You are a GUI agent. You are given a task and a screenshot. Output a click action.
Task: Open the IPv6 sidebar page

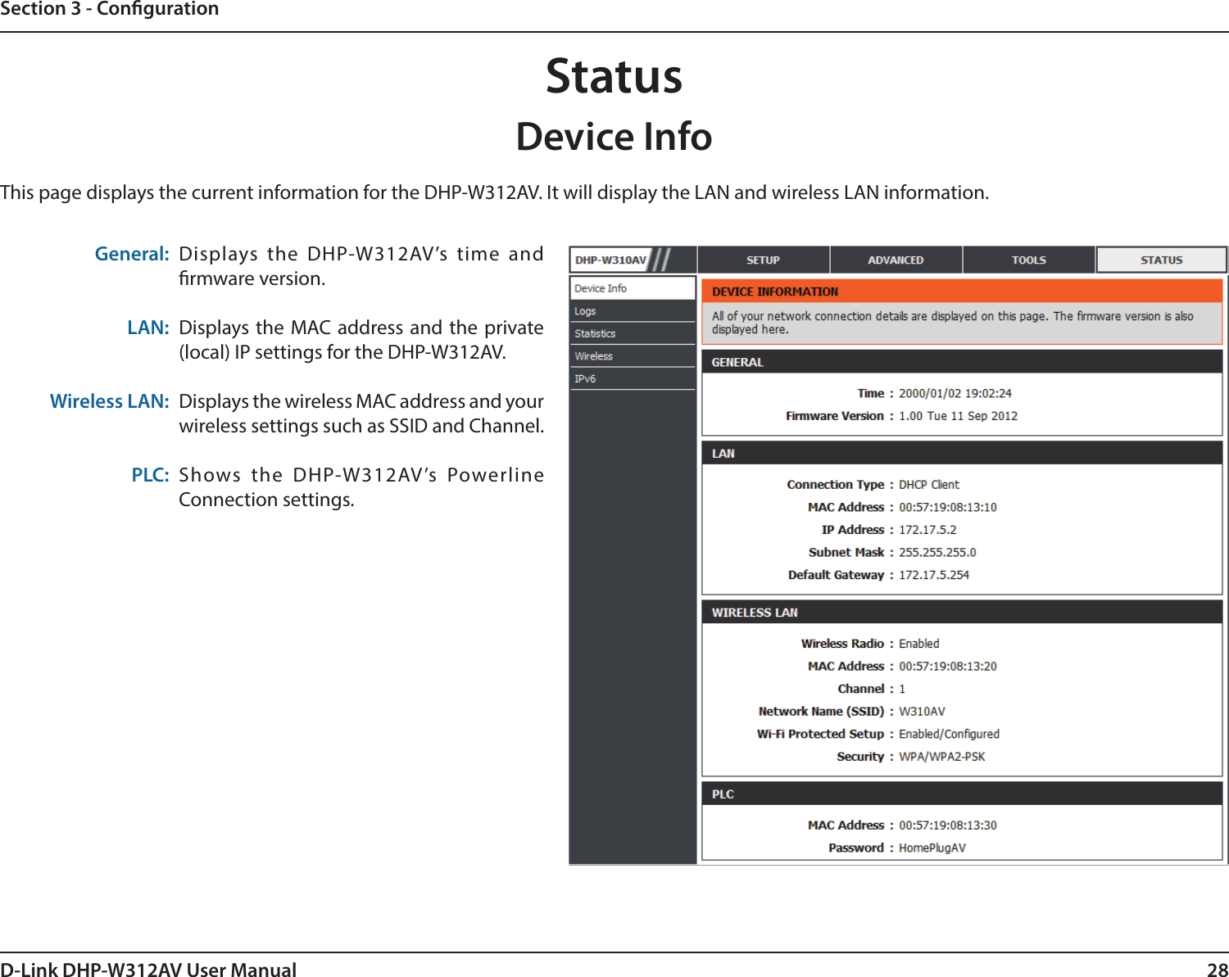[x=633, y=378]
